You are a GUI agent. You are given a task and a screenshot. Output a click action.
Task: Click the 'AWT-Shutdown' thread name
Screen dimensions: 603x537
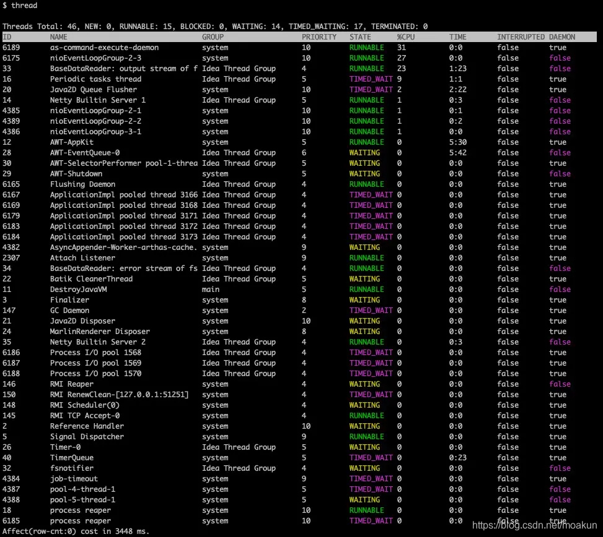pyautogui.click(x=76, y=173)
